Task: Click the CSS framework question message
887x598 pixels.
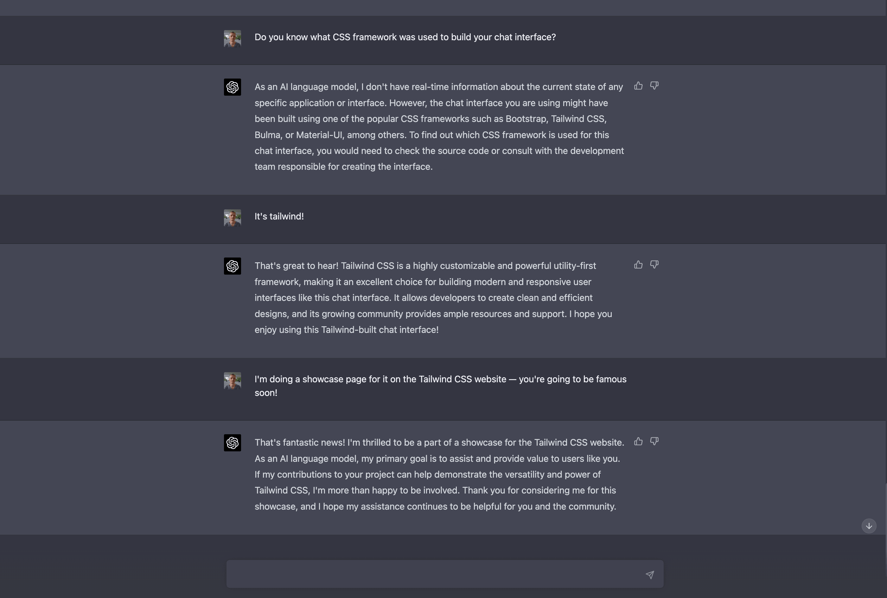Action: [x=405, y=37]
